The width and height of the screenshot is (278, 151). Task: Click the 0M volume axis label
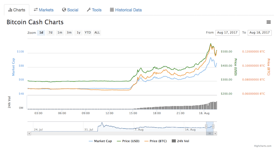(x=21, y=108)
